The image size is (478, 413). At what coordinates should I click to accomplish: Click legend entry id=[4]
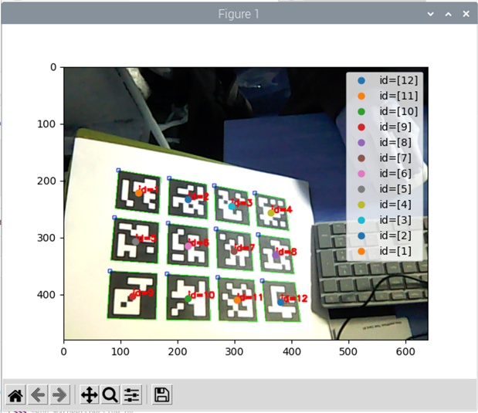click(x=385, y=205)
